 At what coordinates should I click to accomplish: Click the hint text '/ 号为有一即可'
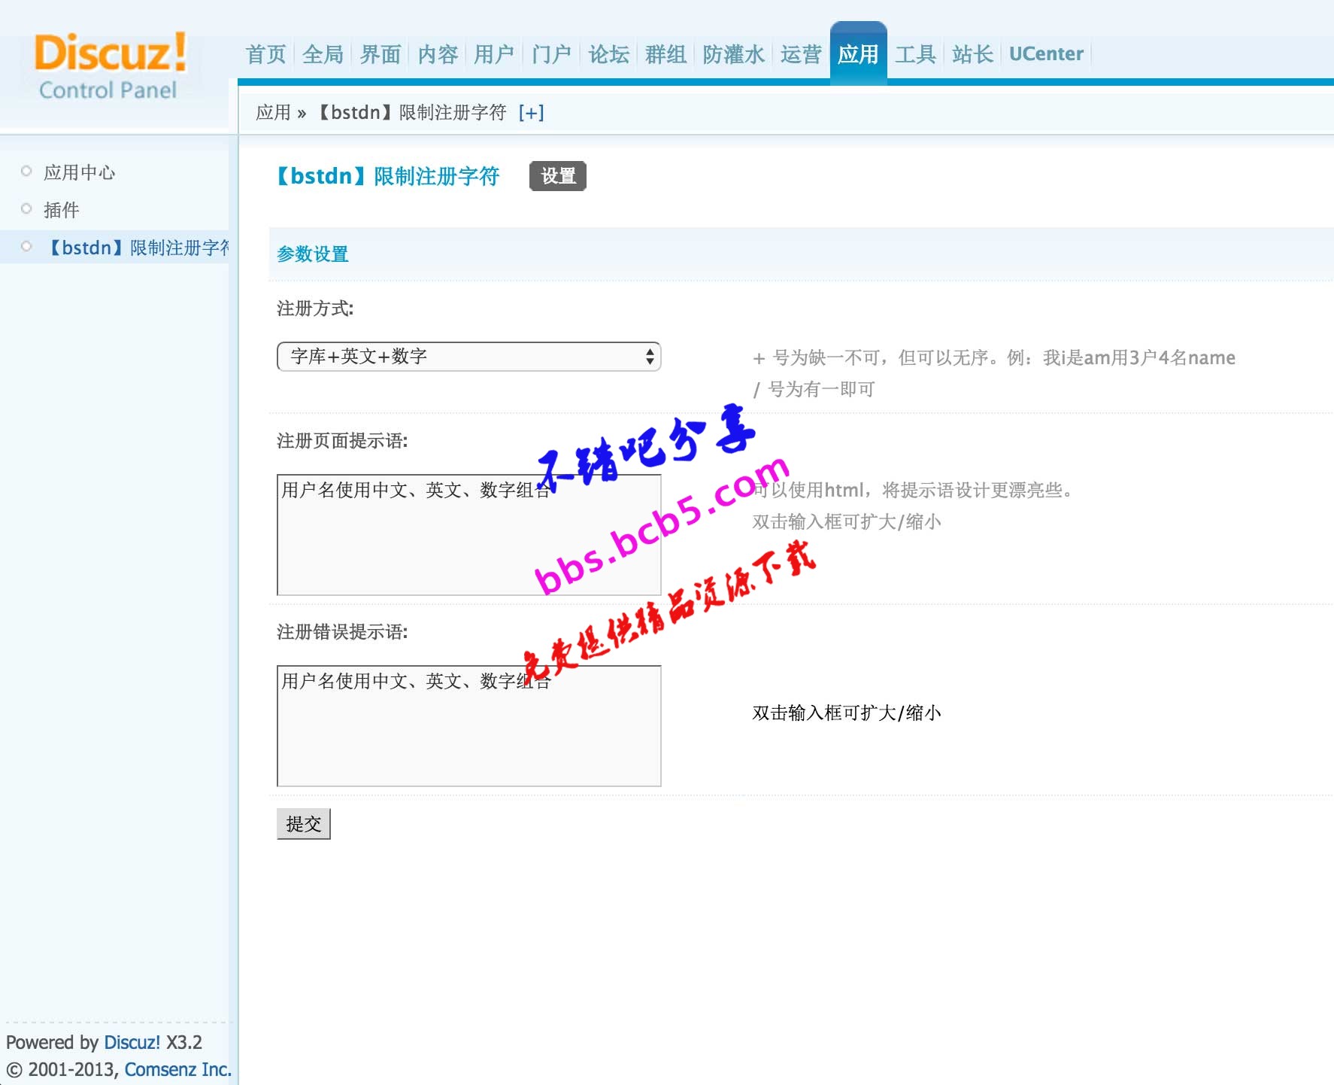(x=814, y=389)
